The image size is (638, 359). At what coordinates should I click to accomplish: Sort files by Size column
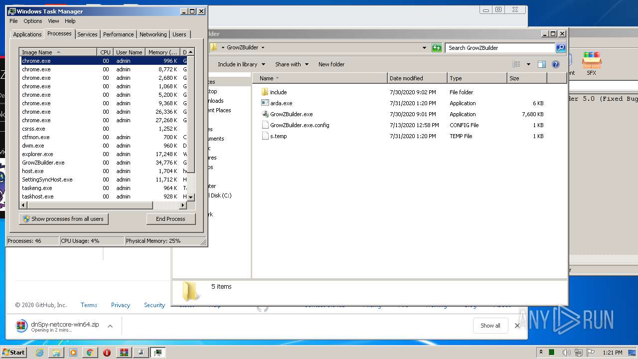[527, 78]
